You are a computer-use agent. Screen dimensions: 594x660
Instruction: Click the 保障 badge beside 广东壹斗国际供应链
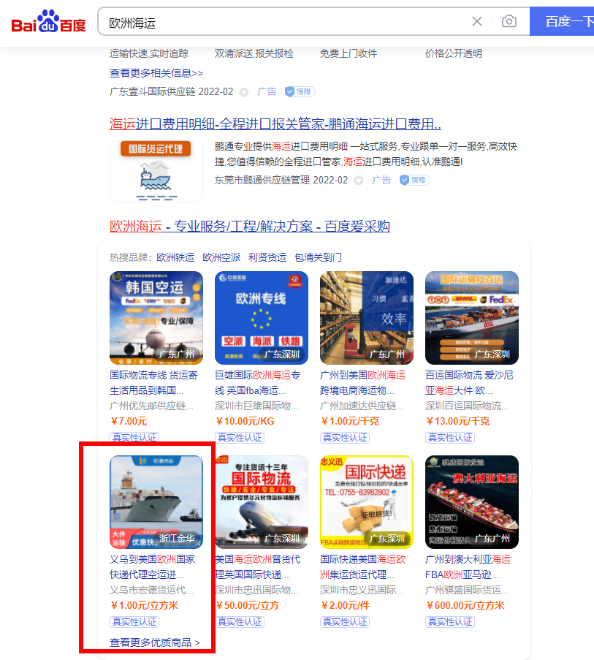(300, 92)
